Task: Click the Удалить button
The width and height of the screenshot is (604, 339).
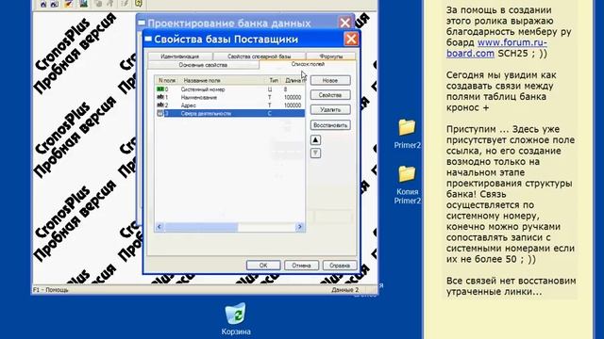Action: tap(330, 110)
